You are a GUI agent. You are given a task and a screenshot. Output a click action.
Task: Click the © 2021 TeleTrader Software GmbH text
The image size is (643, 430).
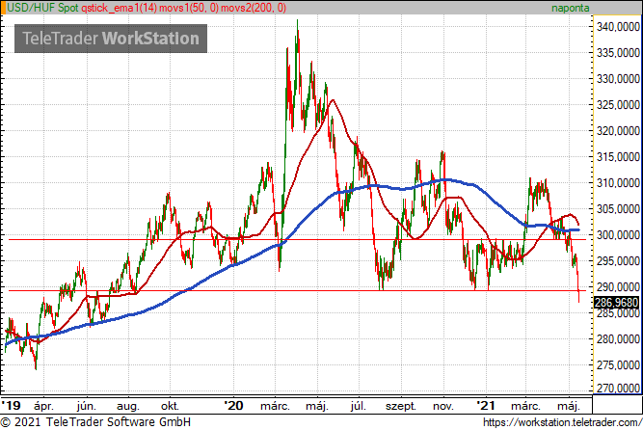(x=96, y=422)
